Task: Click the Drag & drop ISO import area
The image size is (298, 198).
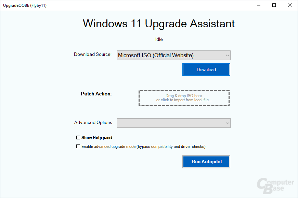Action: click(x=184, y=98)
